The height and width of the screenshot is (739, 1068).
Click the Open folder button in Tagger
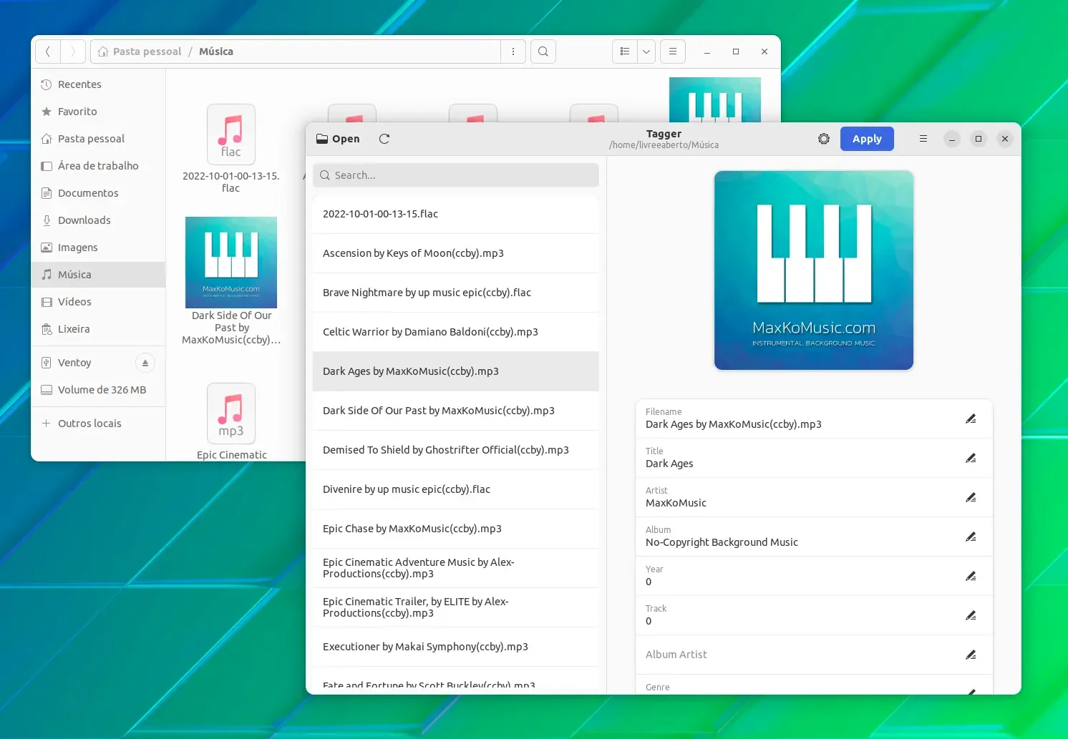coord(338,139)
